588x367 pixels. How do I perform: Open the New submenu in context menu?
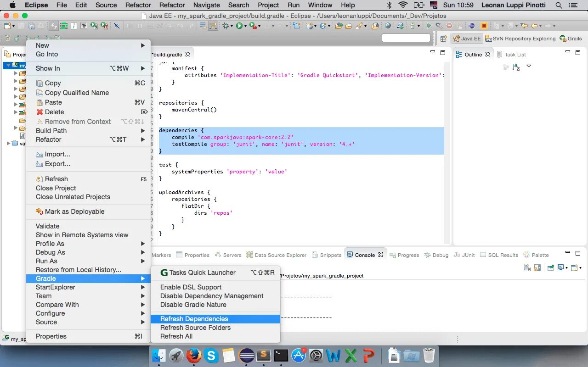pyautogui.click(x=88, y=45)
